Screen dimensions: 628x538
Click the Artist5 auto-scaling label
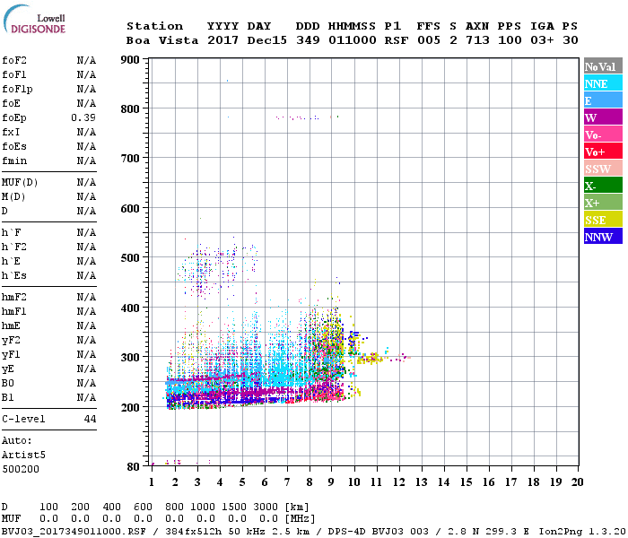pyautogui.click(x=23, y=456)
